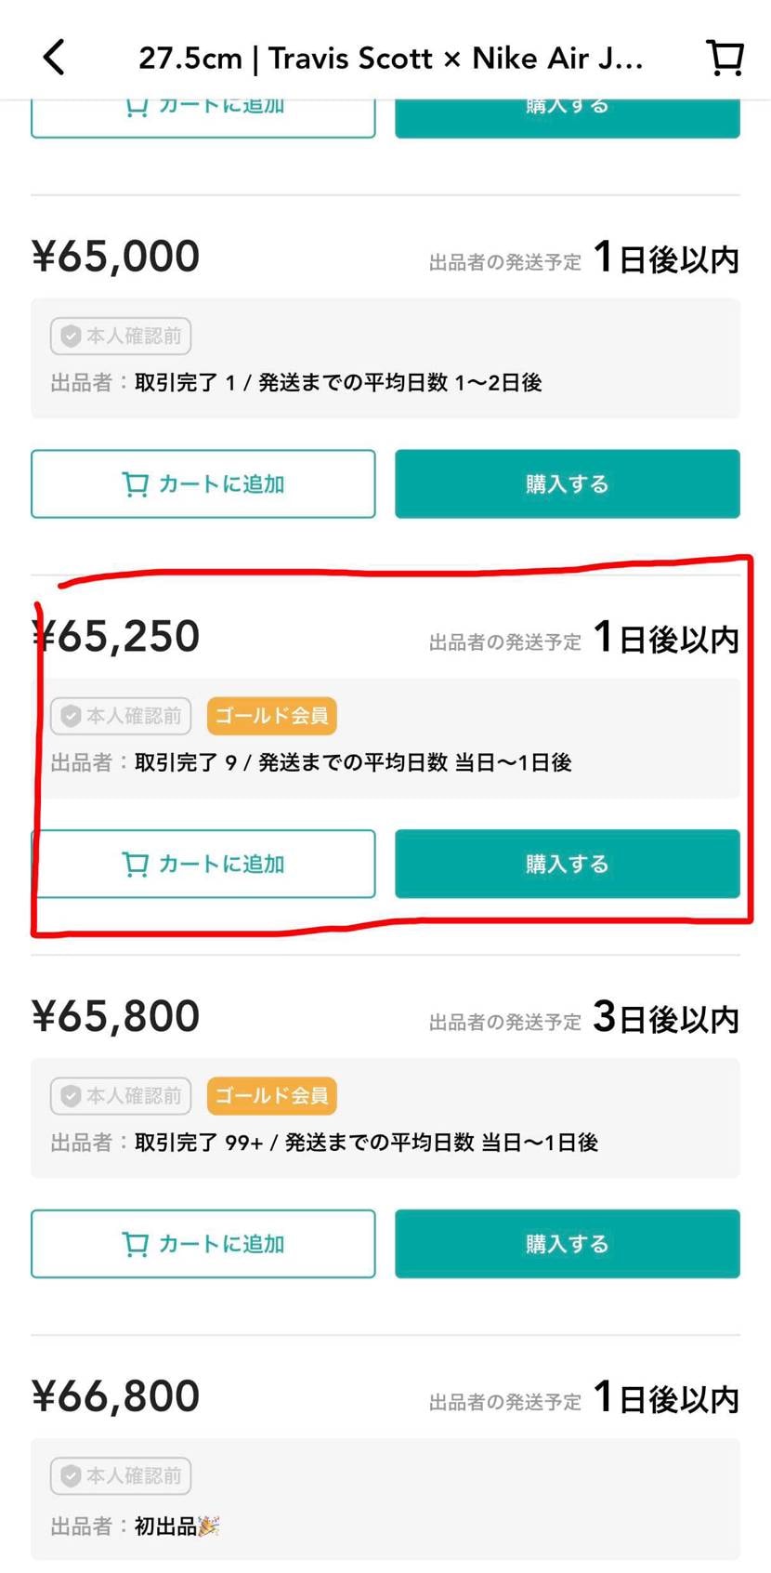The image size is (771, 1573).
Task: Tap the ゴールド会員 badge on the ¥65,250 listing
Action: coord(271,716)
